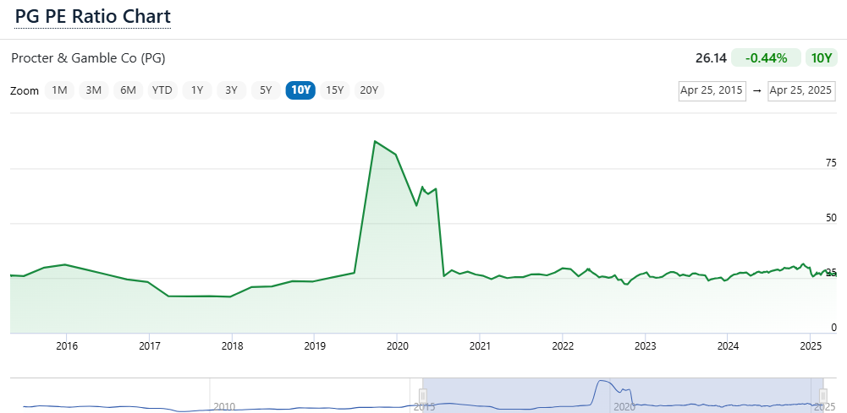
Task: Click the left navigator range handle
Action: [x=423, y=398]
